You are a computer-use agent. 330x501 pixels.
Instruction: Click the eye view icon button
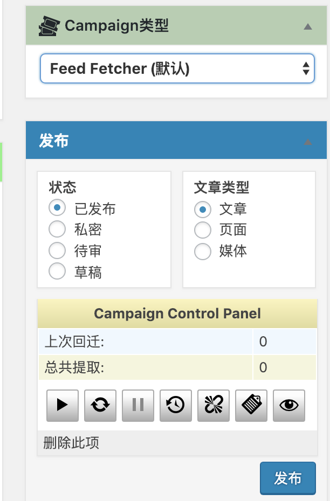289,405
